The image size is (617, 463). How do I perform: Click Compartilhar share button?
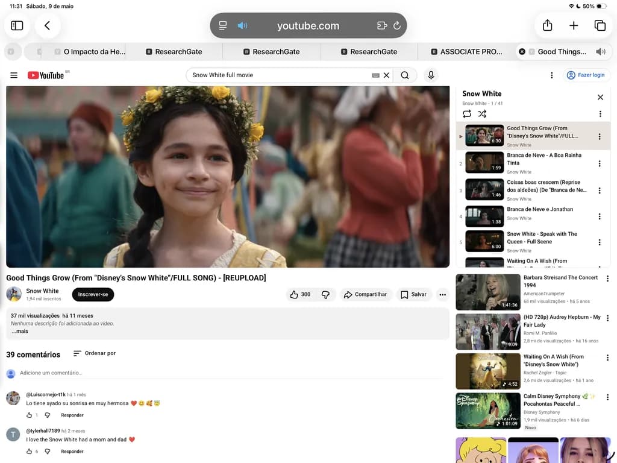point(365,294)
